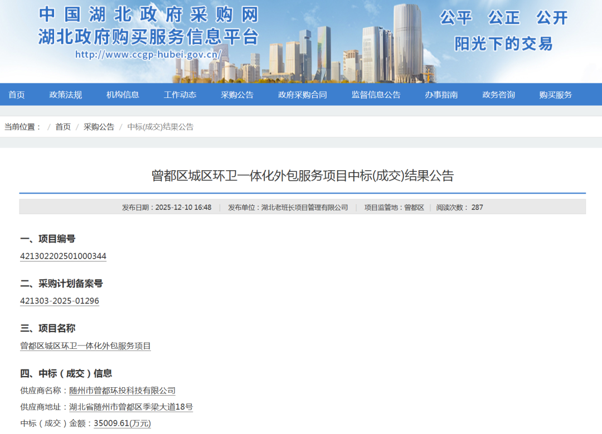
Task: Click filing number 421303-2025-01296
Action: pos(60,301)
